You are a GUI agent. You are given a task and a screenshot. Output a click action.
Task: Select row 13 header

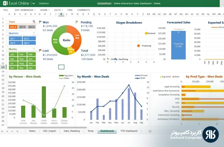[3, 67]
